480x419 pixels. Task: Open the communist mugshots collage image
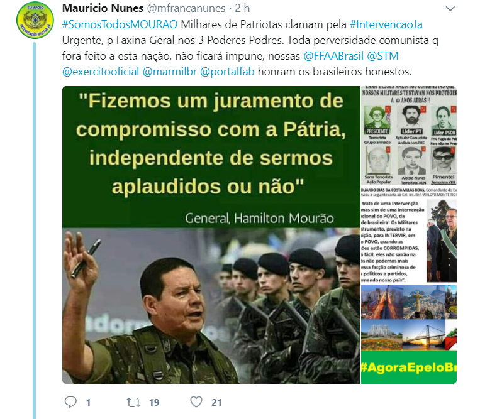tap(409, 136)
